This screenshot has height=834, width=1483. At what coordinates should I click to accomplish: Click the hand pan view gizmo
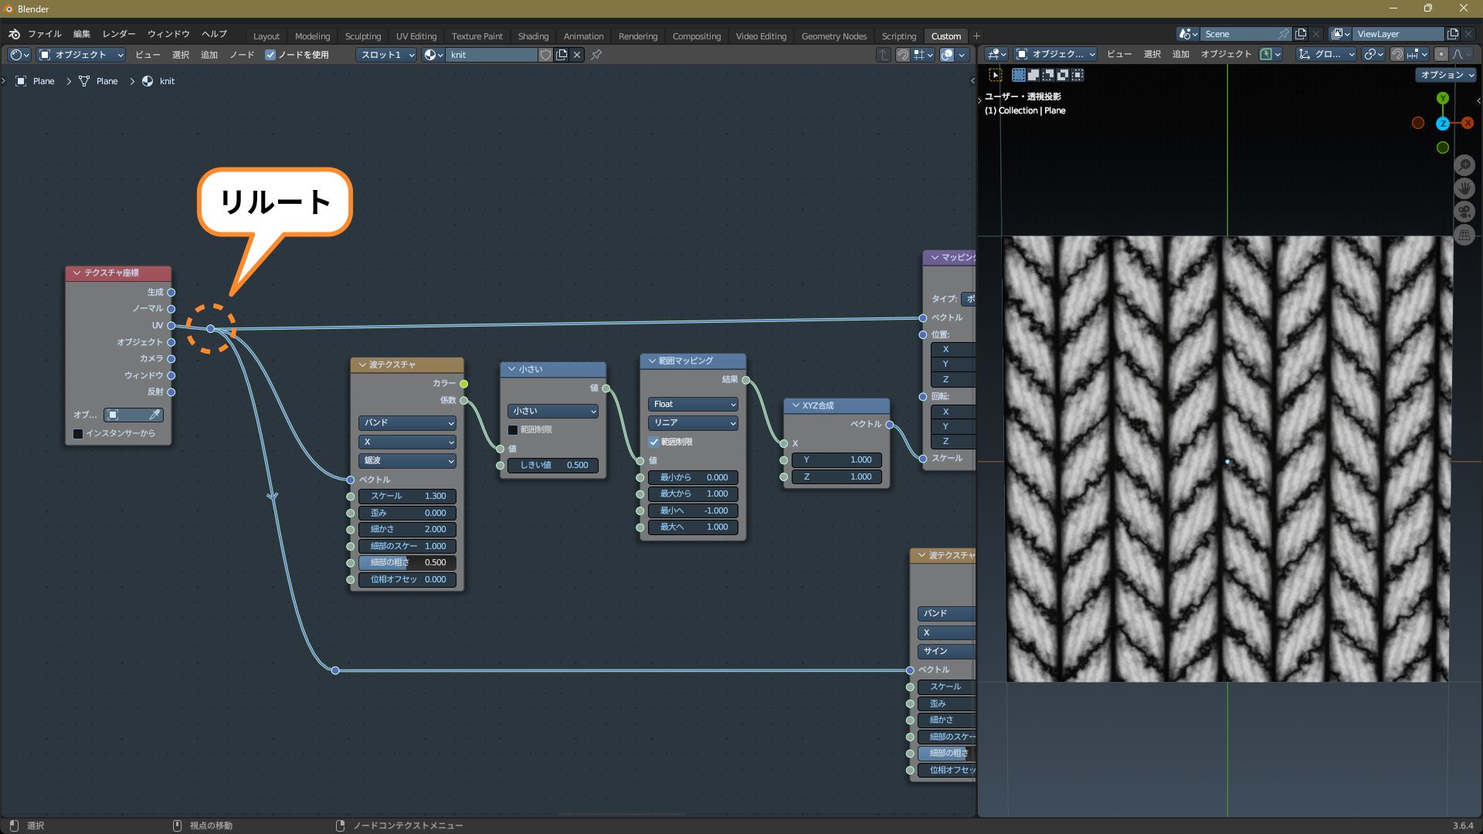point(1464,188)
